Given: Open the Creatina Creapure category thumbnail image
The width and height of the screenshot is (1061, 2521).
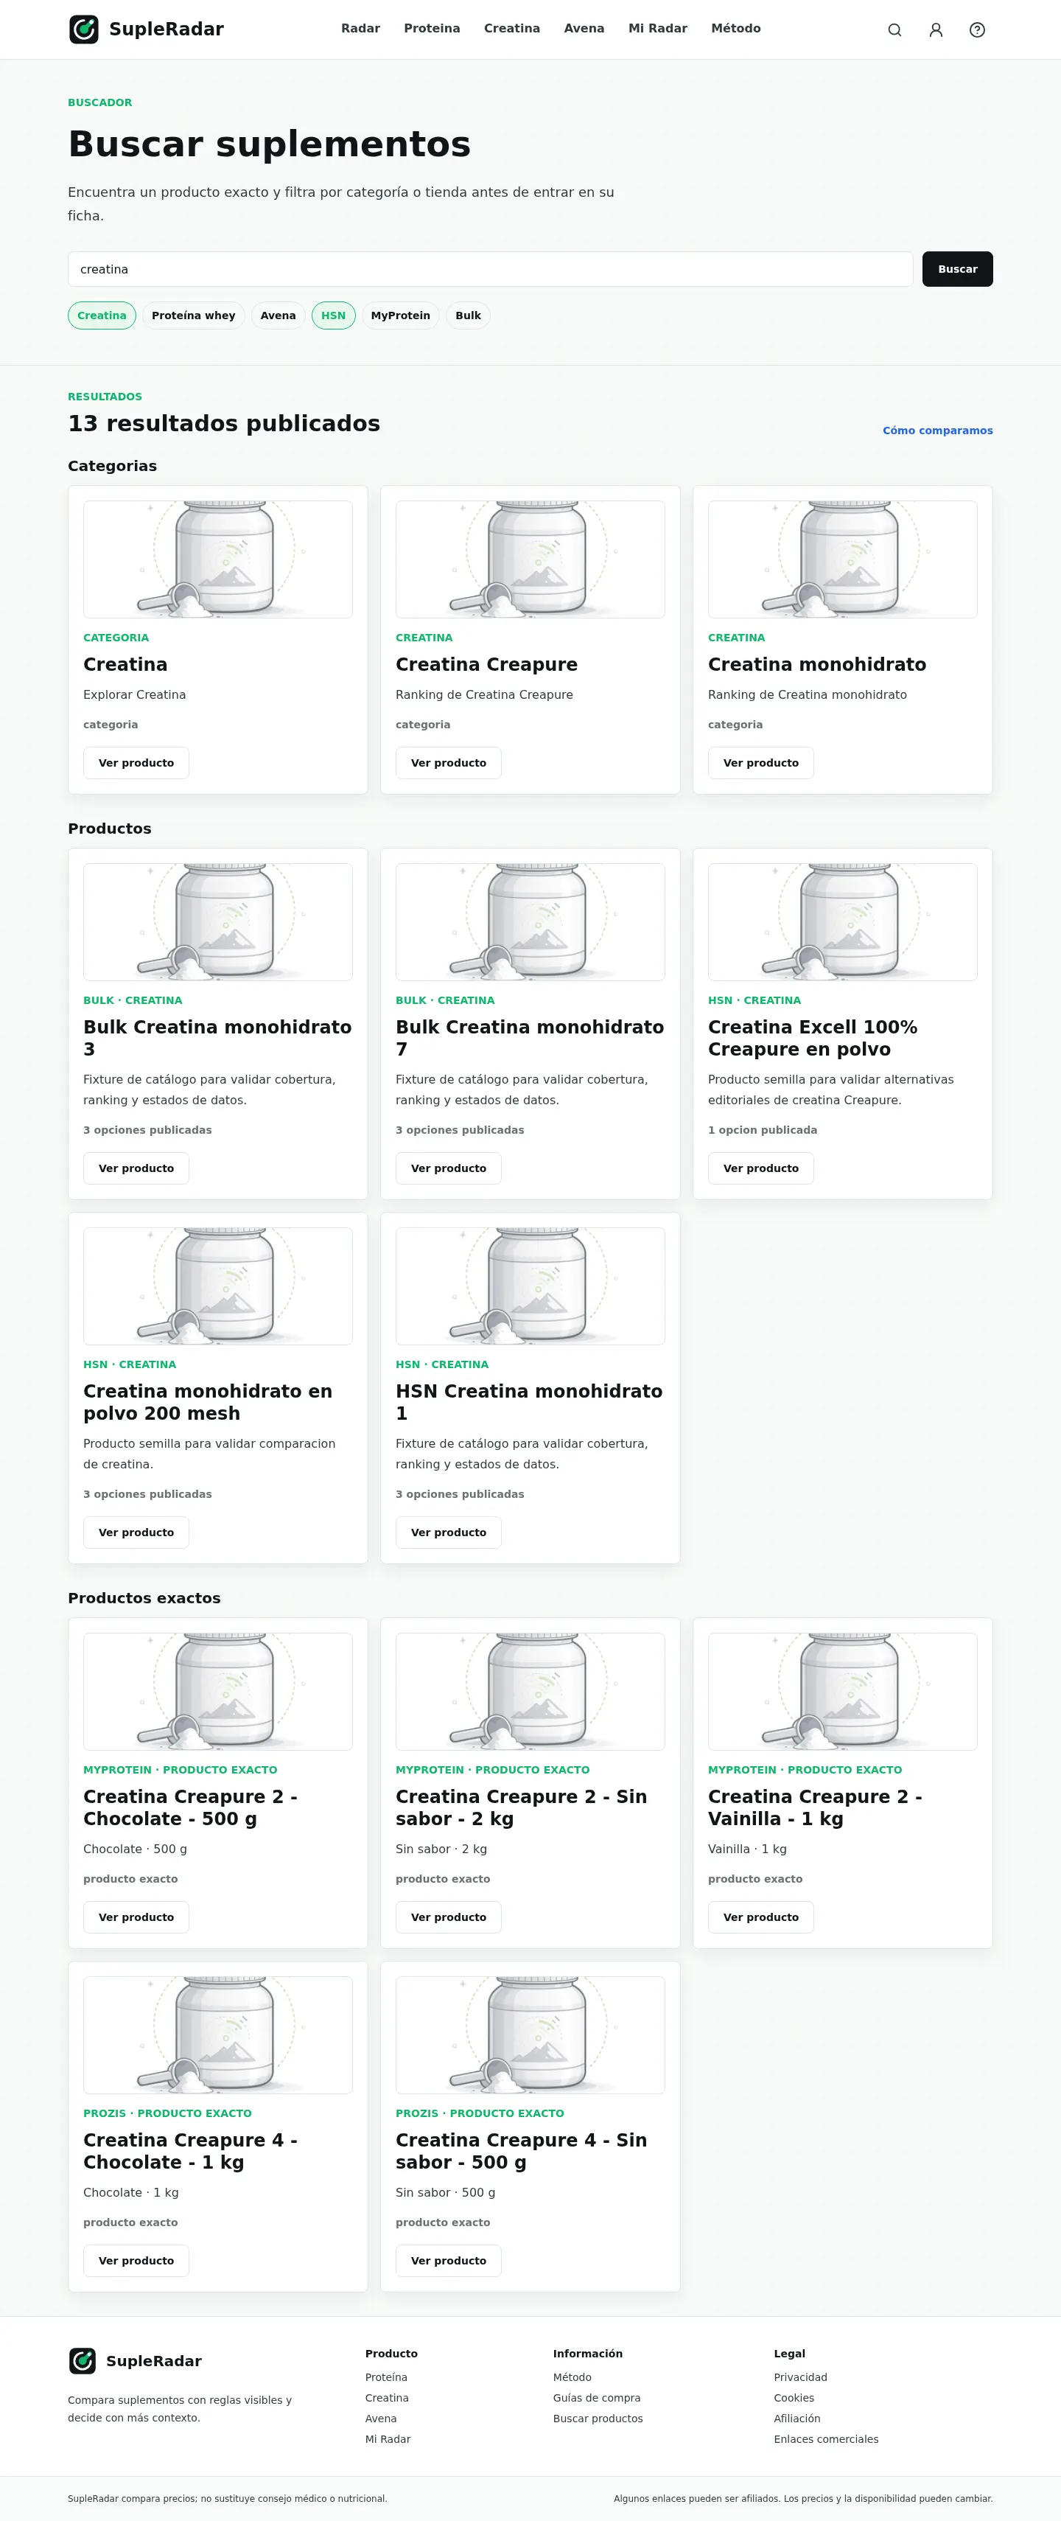Looking at the screenshot, I should pos(530,559).
